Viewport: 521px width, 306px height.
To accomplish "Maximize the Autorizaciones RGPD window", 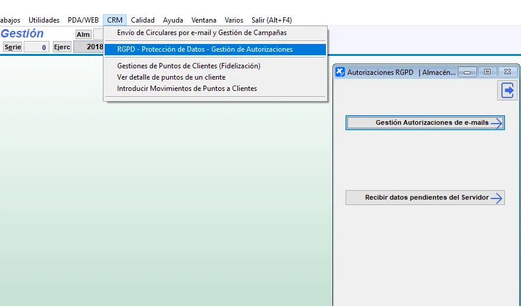I will point(487,72).
